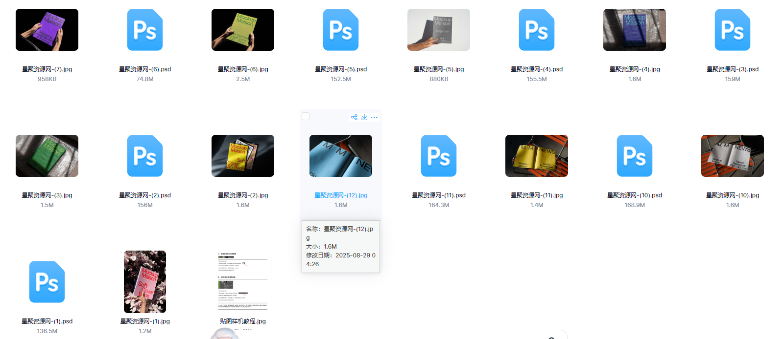
Task: Open thumbnail of 星聚资源网-(10).jpg gray newspaper
Action: click(733, 156)
